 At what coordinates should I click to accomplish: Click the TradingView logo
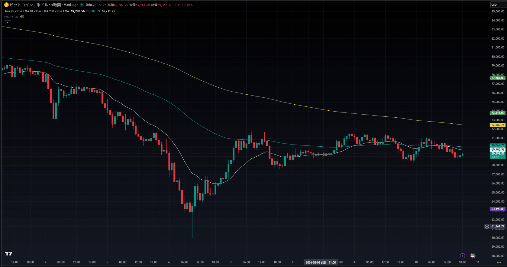pyautogui.click(x=8, y=254)
